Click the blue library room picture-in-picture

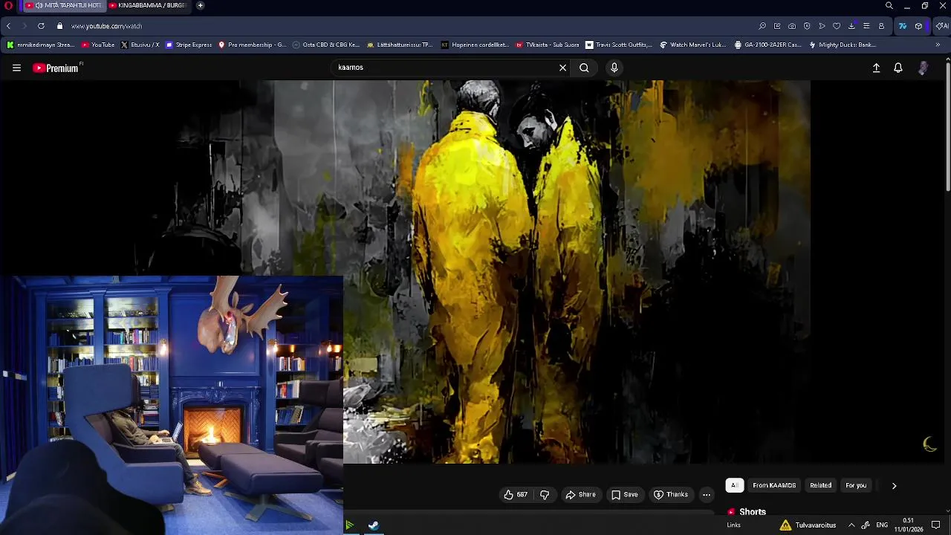tap(172, 405)
